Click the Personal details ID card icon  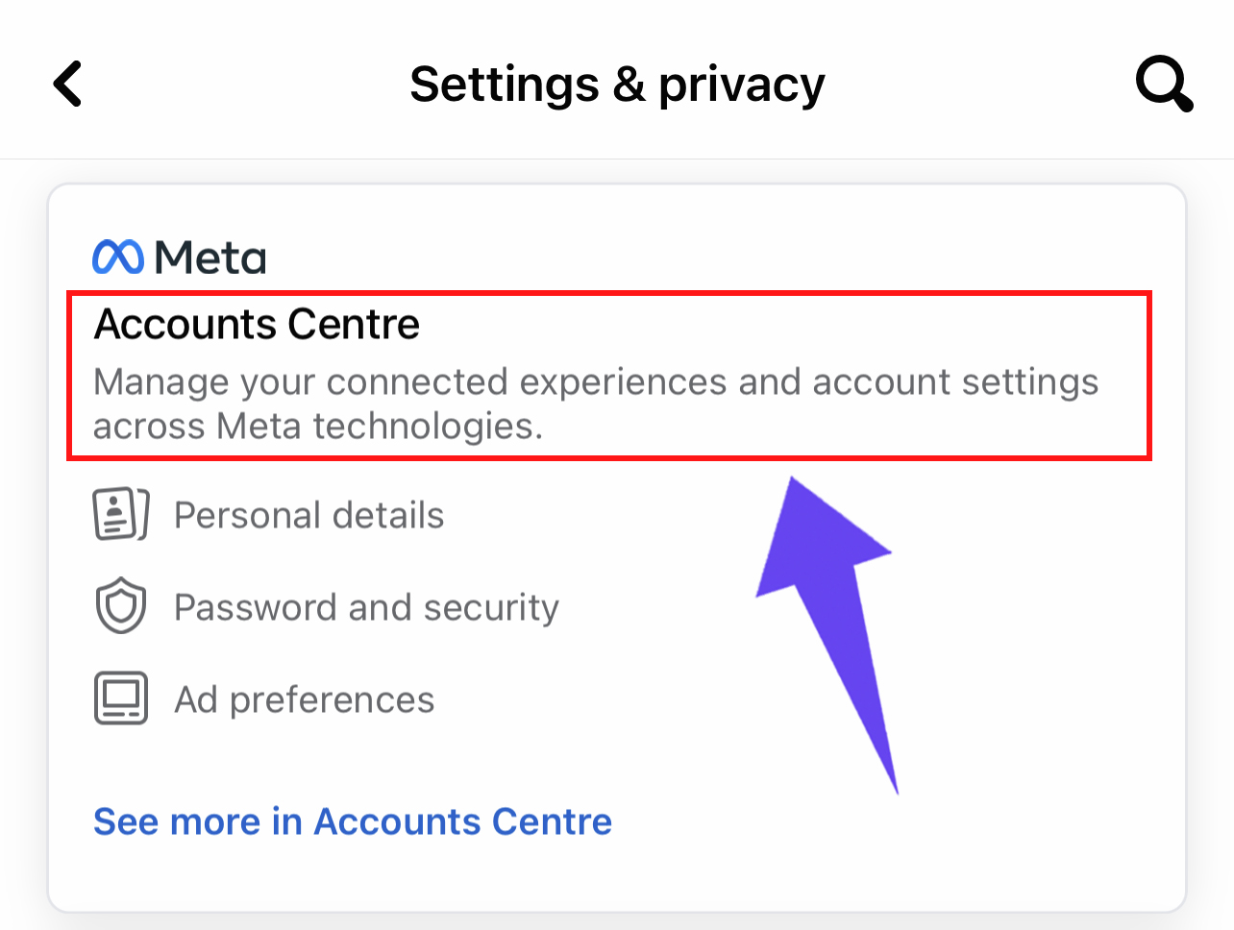coord(121,514)
